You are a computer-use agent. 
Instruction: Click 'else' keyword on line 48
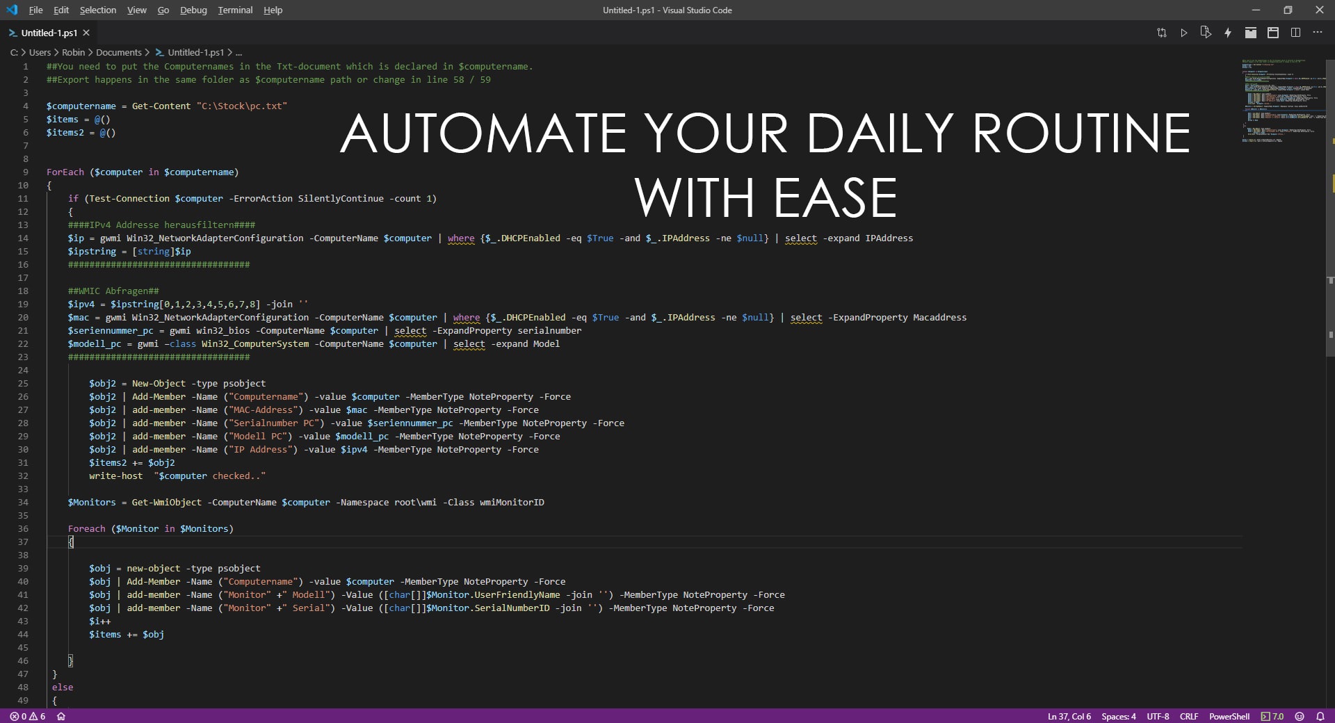tap(63, 687)
